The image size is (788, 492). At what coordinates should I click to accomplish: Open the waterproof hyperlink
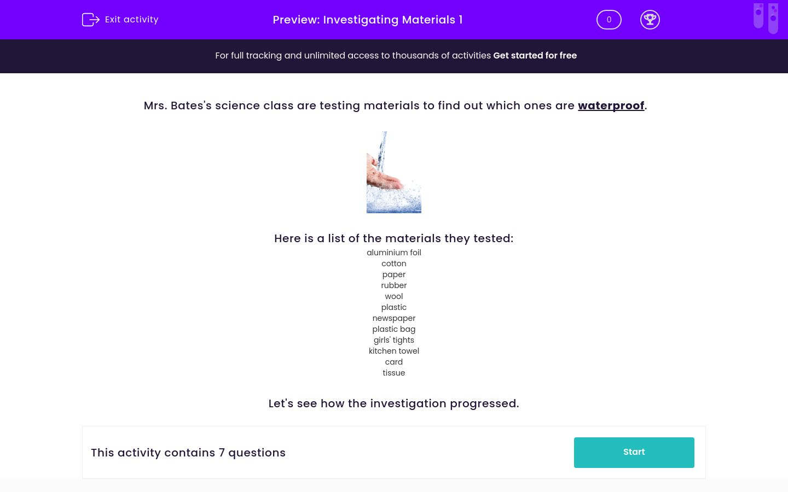(x=611, y=106)
